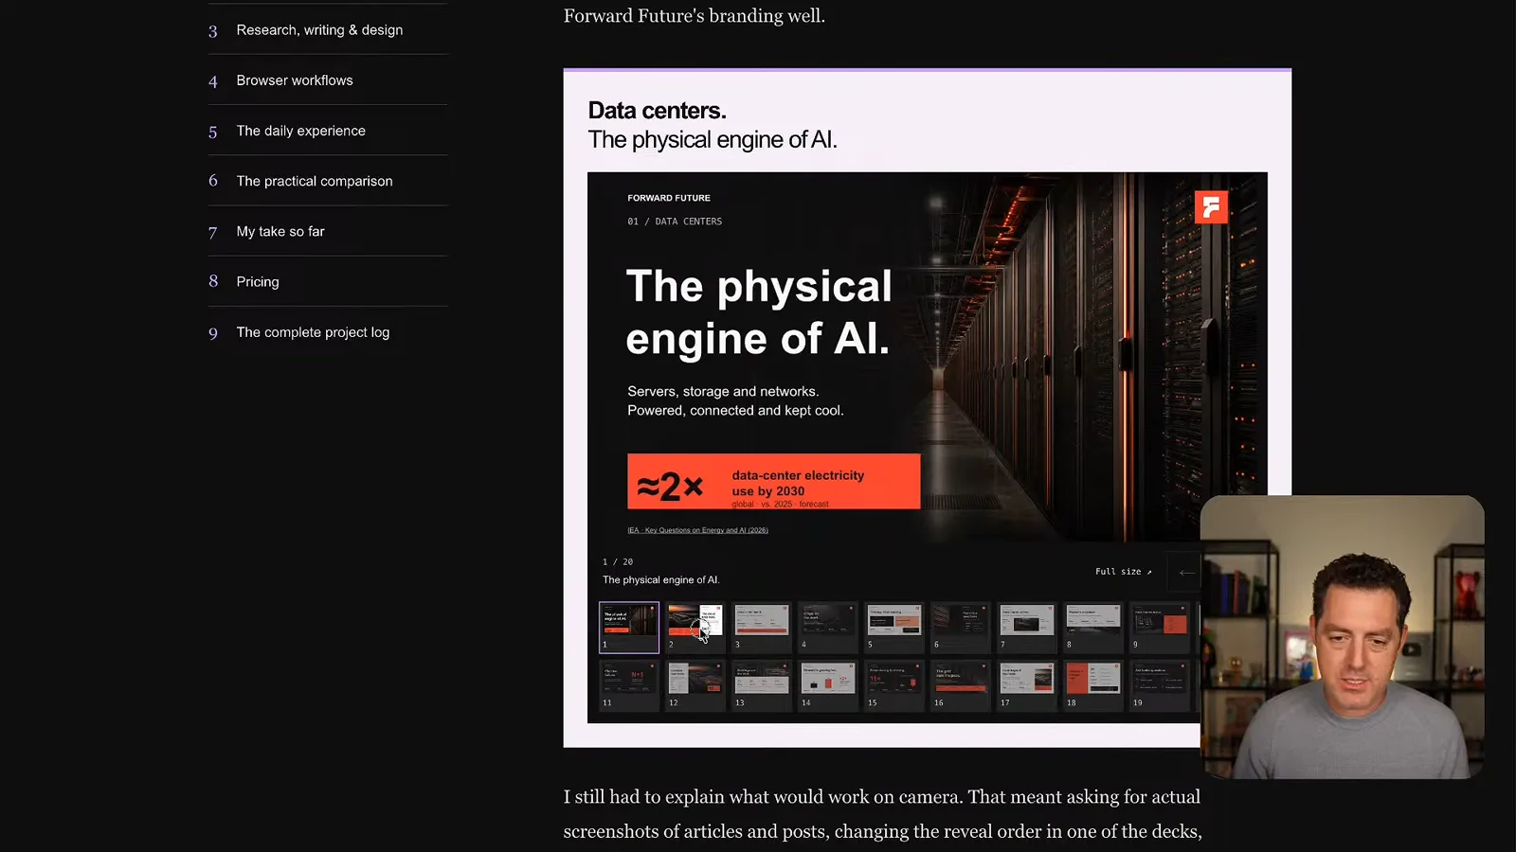Viewport: 1516px width, 852px height.
Task: Select slide thumbnail 12
Action: [695, 685]
